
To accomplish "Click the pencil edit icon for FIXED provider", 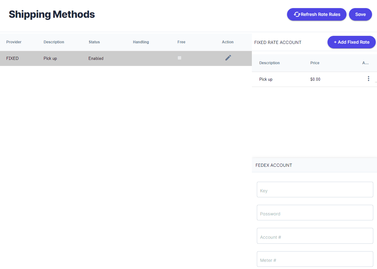I will point(228,58).
